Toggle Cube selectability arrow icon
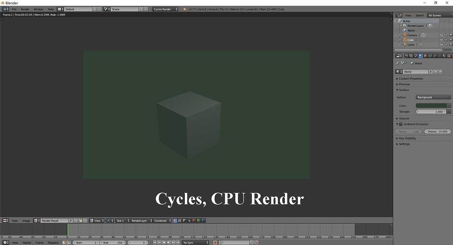The height and width of the screenshot is (245, 453). pyautogui.click(x=446, y=40)
